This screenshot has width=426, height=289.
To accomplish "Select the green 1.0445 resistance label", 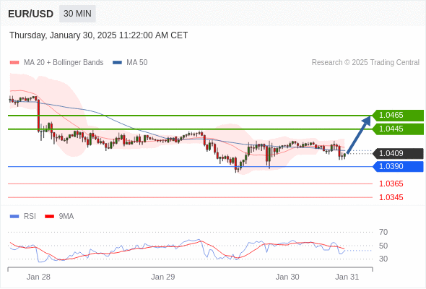I will point(398,129).
